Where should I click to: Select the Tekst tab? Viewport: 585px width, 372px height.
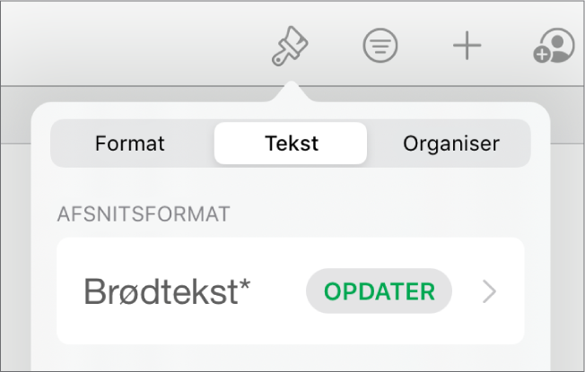click(x=291, y=143)
